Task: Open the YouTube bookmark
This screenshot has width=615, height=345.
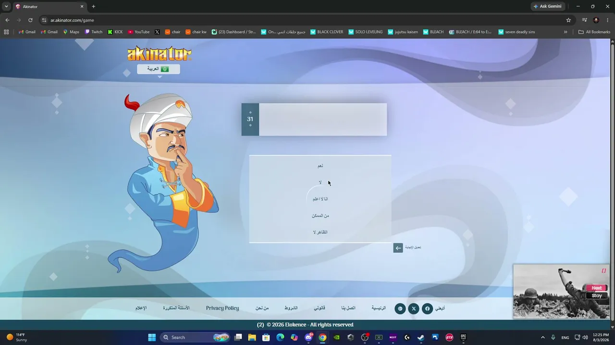Action: click(x=139, y=32)
